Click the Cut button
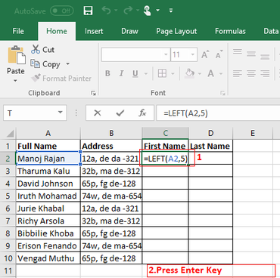This screenshot has width=280, height=278. (42, 49)
